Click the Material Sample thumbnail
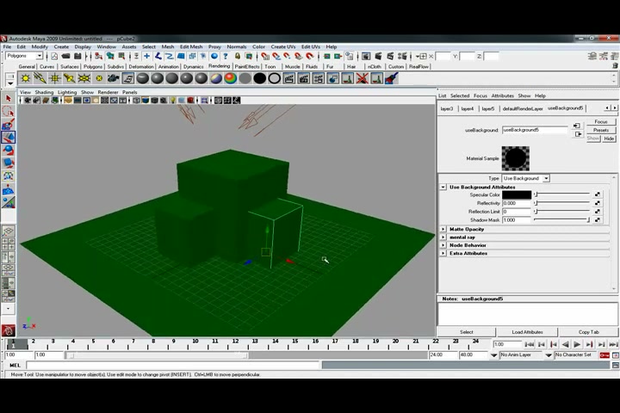This screenshot has height=413, width=620. 516,158
